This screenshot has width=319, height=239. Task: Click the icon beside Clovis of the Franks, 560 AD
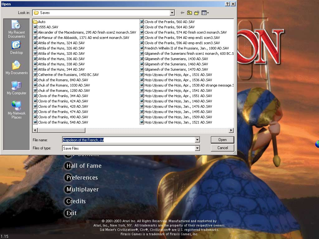[142, 22]
